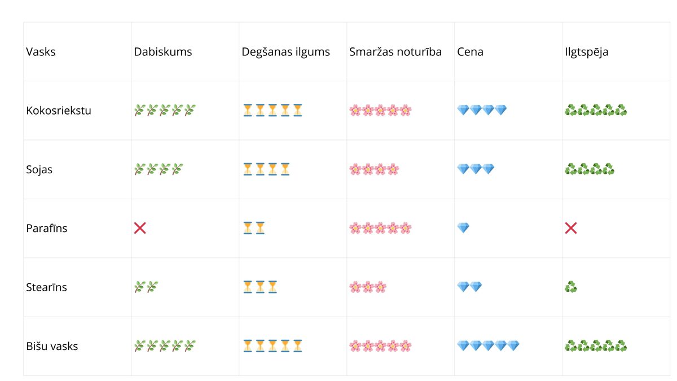Click the three flowers in Stearīns row
This screenshot has width=677, height=381.
(368, 287)
